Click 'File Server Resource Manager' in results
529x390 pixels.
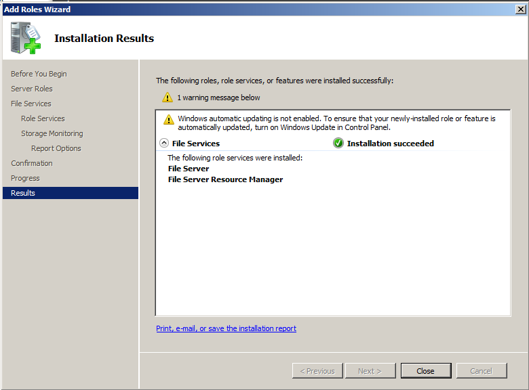pos(225,179)
